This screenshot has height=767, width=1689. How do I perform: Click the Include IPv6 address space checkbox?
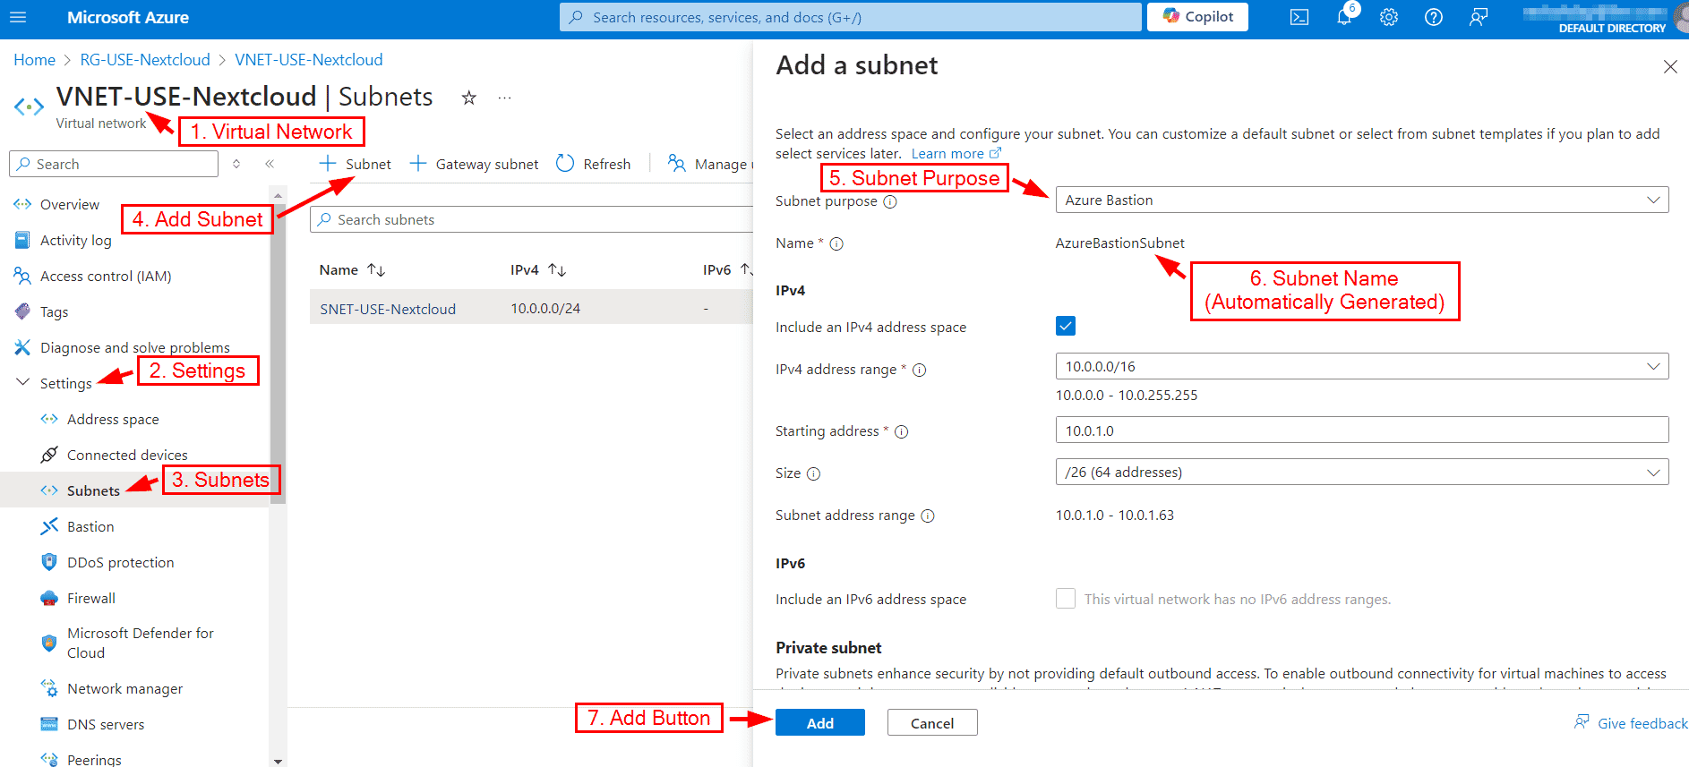(x=1066, y=598)
